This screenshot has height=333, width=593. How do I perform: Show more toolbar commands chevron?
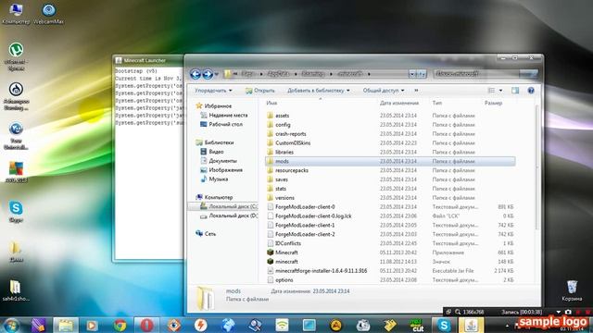click(x=416, y=91)
